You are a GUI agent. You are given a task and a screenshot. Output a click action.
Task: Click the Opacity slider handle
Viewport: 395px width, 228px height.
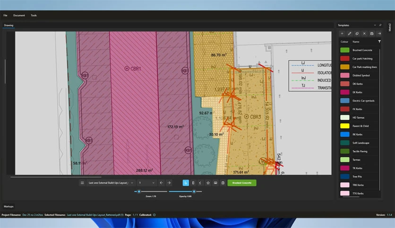click(194, 191)
